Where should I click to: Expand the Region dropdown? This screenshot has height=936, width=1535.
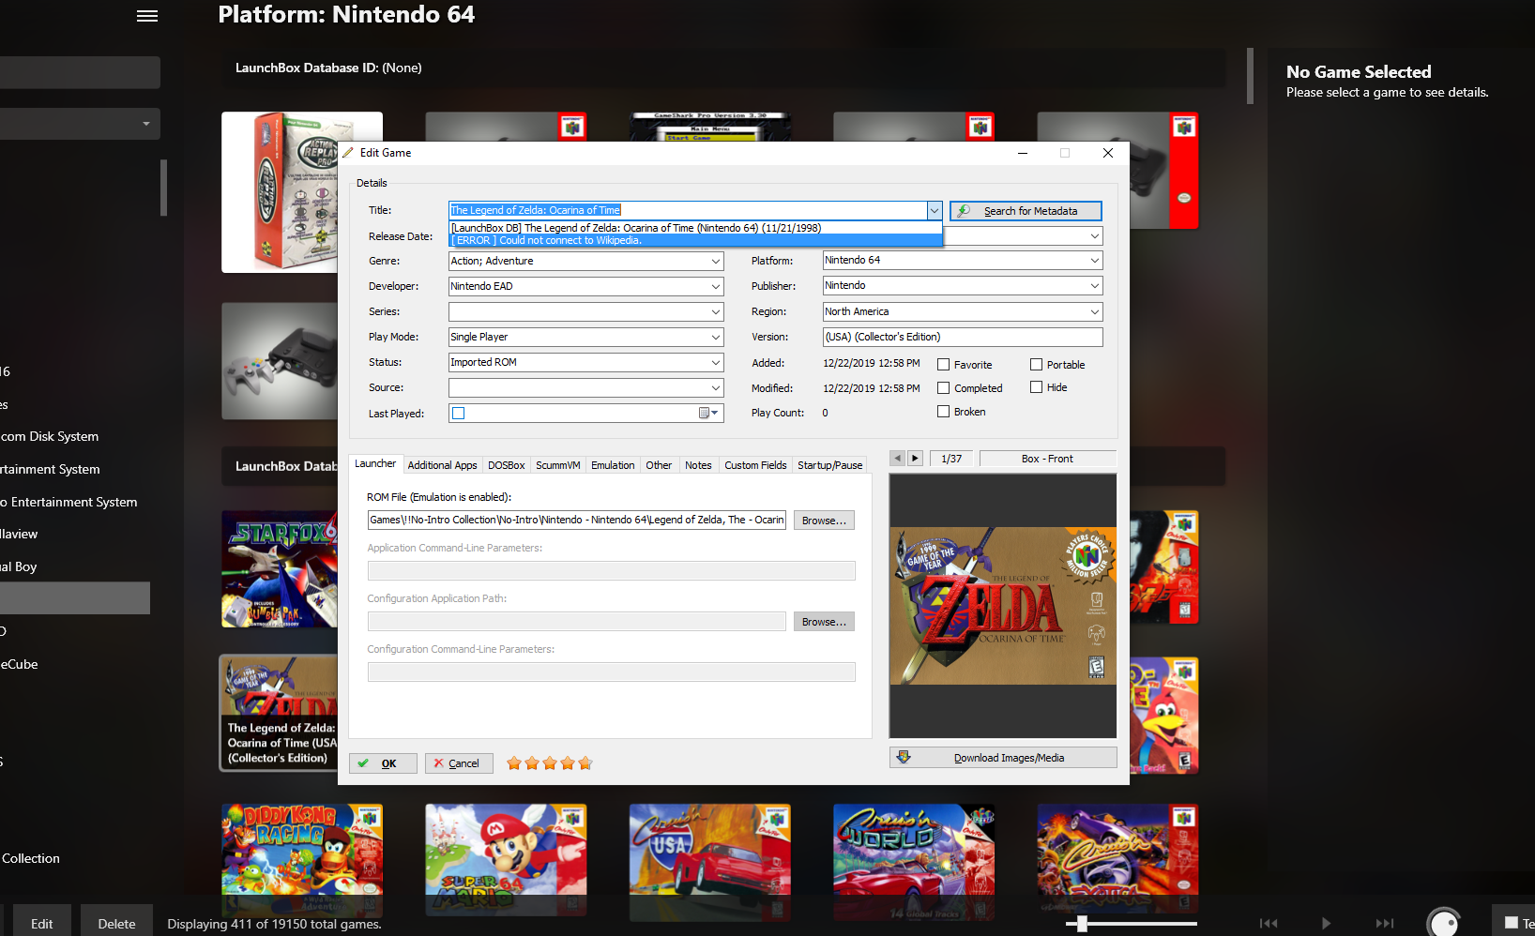pos(1095,311)
